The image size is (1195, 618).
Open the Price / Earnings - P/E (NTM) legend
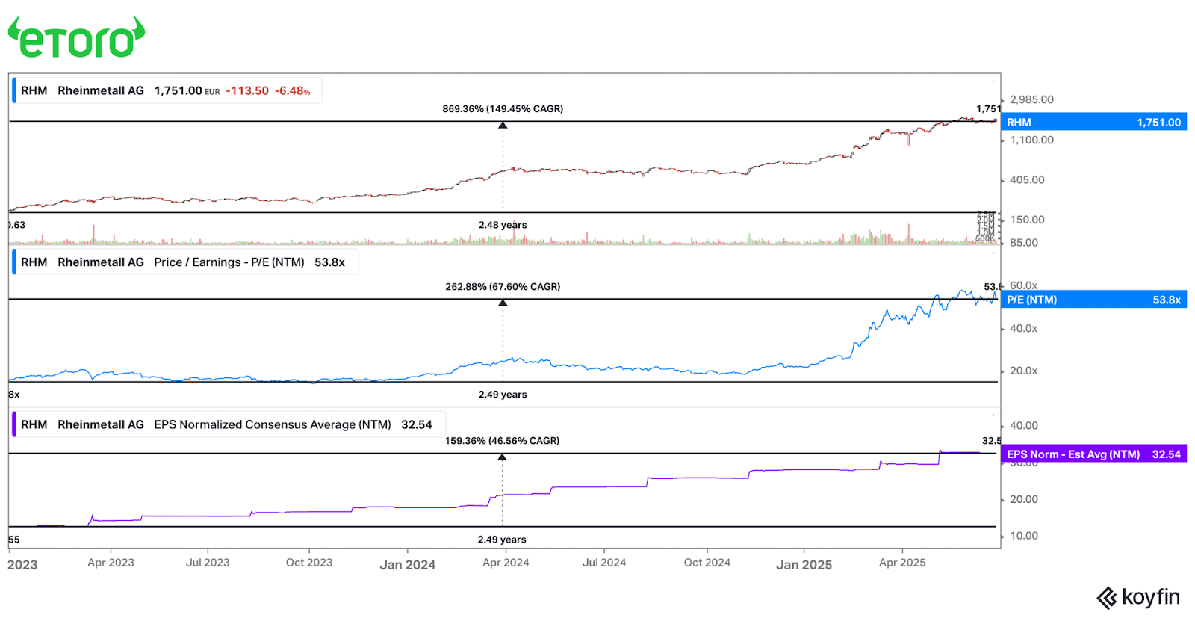[185, 262]
